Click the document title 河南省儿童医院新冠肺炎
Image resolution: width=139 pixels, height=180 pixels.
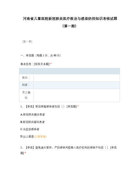(70, 19)
